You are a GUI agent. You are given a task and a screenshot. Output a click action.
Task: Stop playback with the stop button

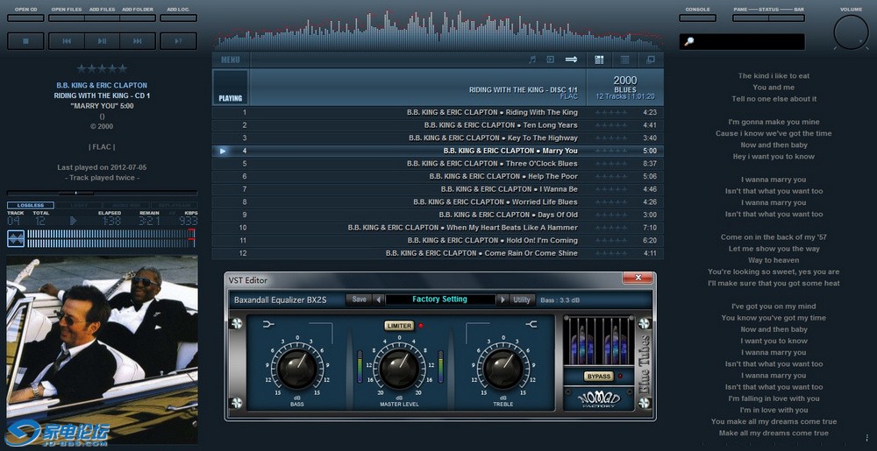25,41
